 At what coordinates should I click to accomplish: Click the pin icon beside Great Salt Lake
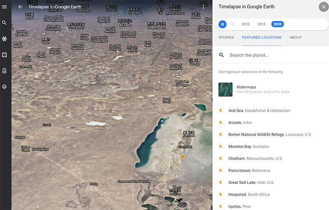point(221,183)
